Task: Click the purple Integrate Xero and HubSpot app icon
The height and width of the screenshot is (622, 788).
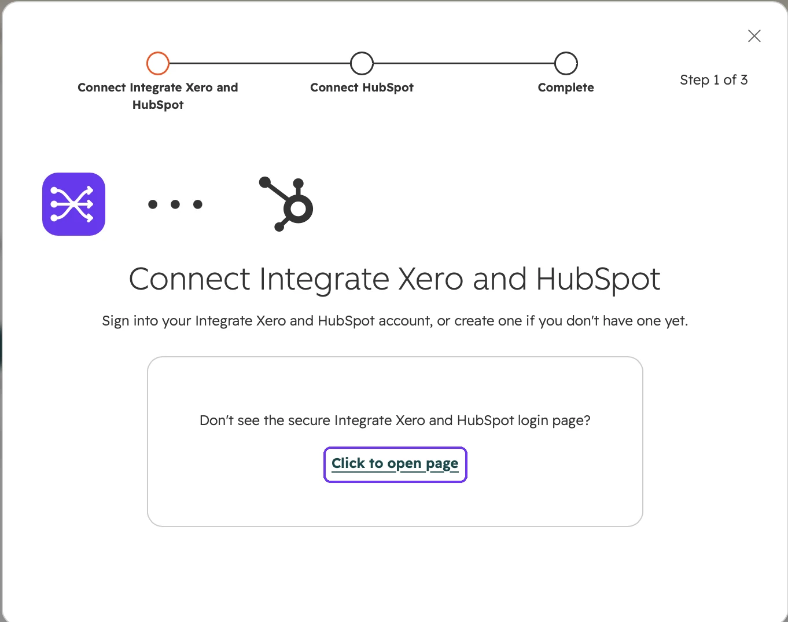Action: tap(73, 204)
